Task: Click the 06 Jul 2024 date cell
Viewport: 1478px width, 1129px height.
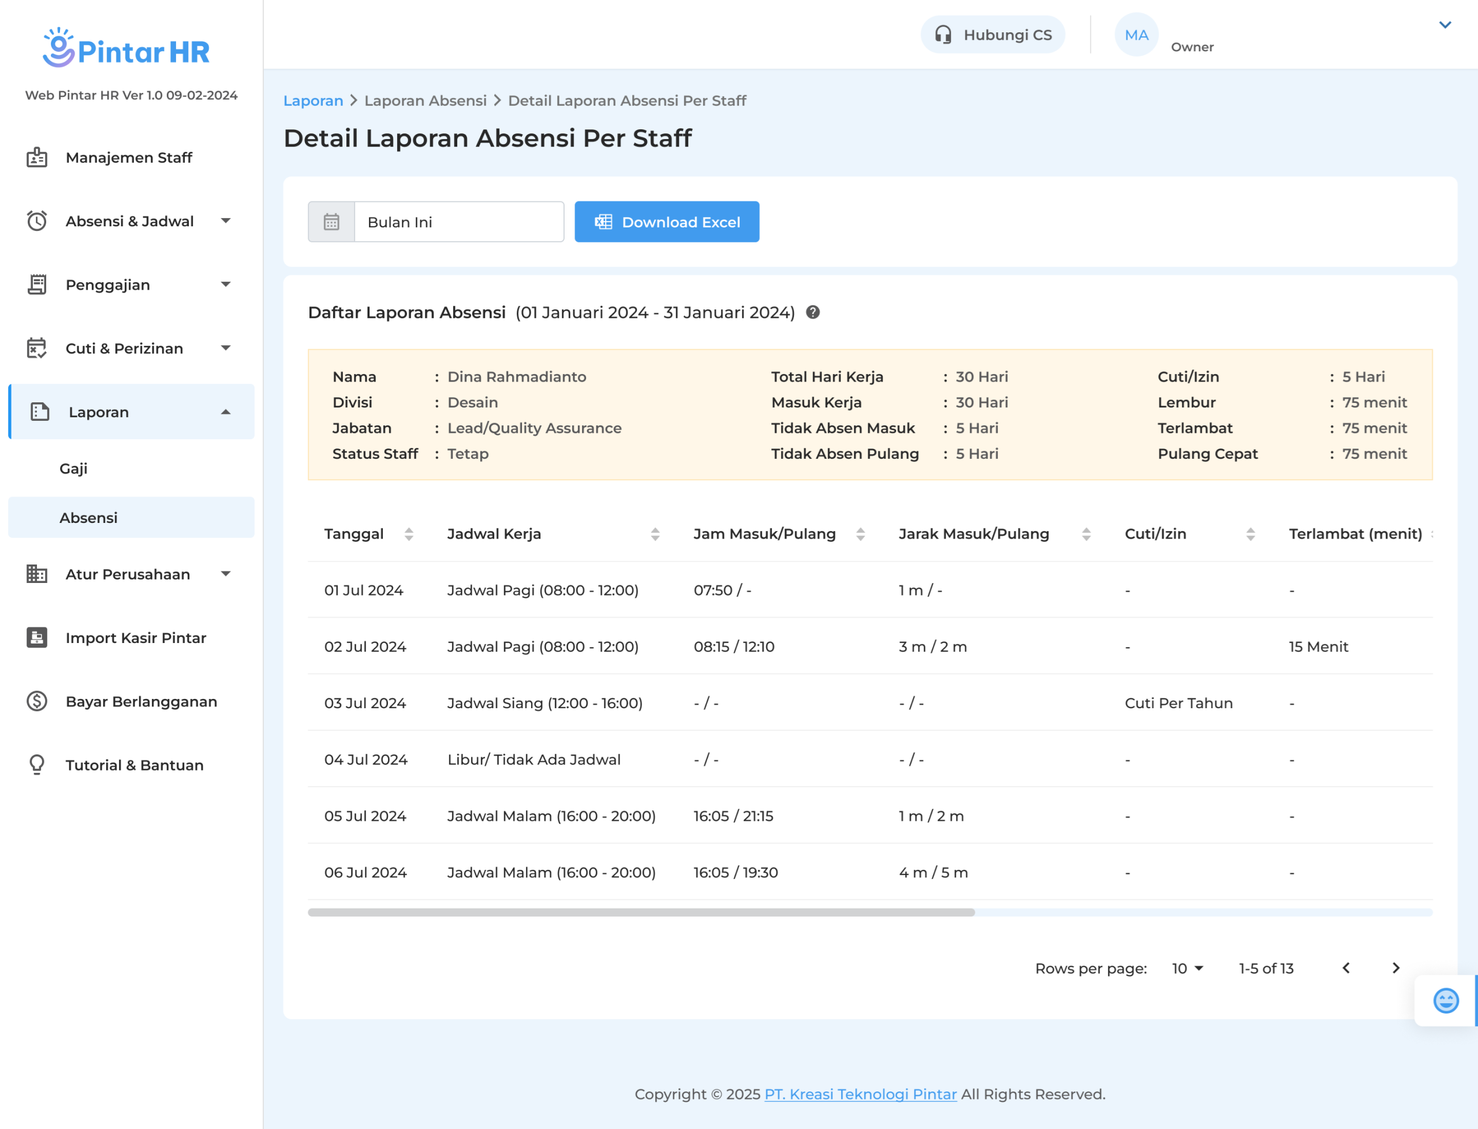Action: pyautogui.click(x=365, y=872)
